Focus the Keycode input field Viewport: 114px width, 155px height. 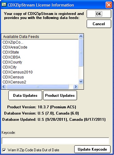coord(55,141)
